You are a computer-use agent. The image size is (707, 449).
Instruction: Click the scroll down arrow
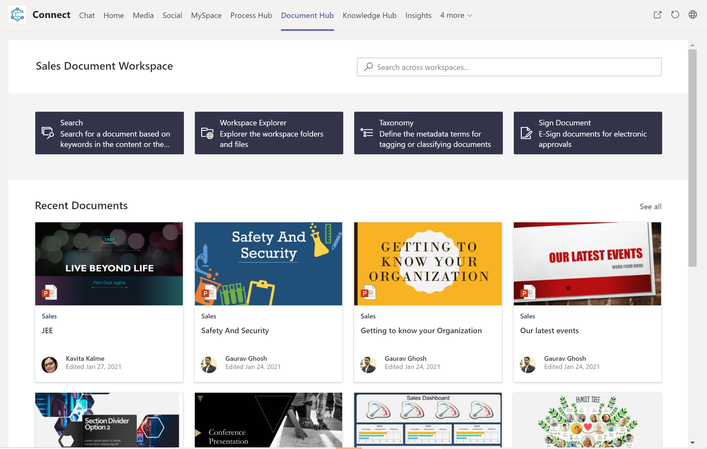click(692, 442)
